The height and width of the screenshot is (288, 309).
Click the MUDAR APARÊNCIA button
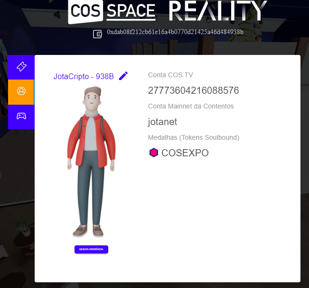pos(91,249)
